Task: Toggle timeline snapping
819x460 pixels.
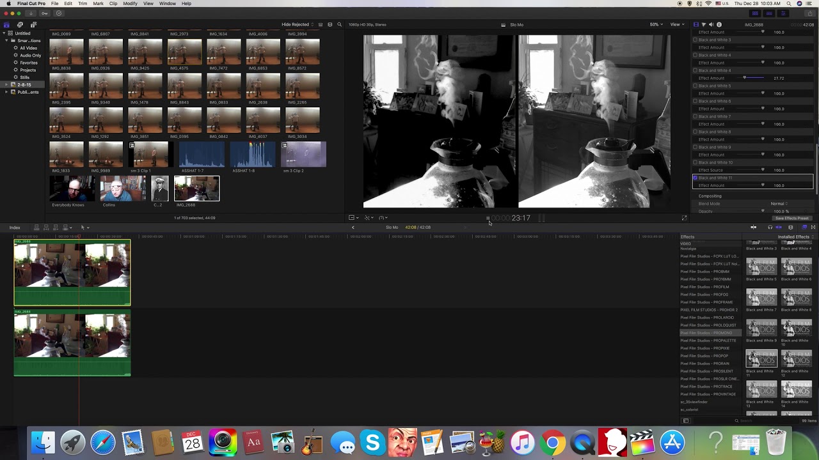Action: [x=779, y=227]
